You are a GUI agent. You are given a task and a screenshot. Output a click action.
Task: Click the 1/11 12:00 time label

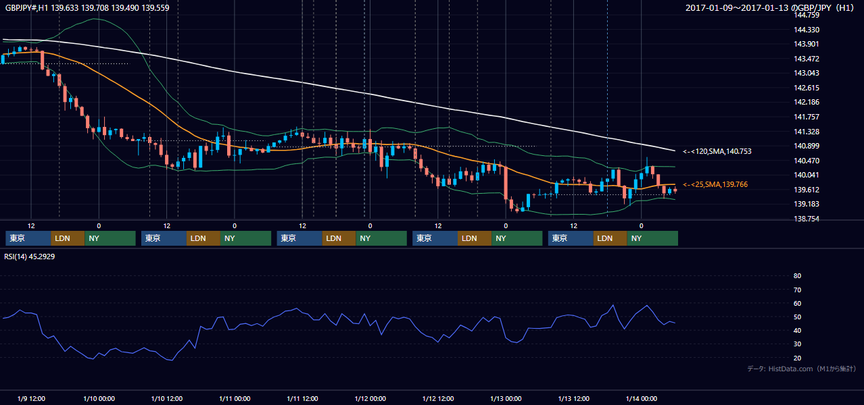tap(302, 398)
